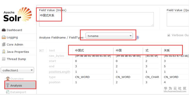Open Core Admin in the sidebar
Image resolution: width=189 pixels, height=95 pixels.
[15, 44]
